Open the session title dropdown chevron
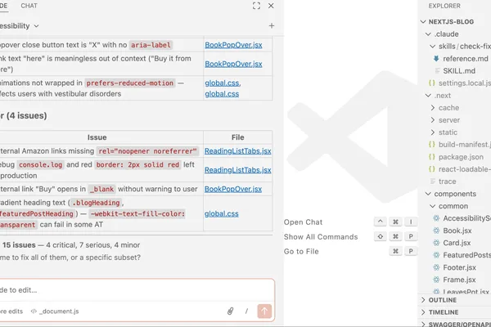The image size is (491, 327). pos(36,26)
